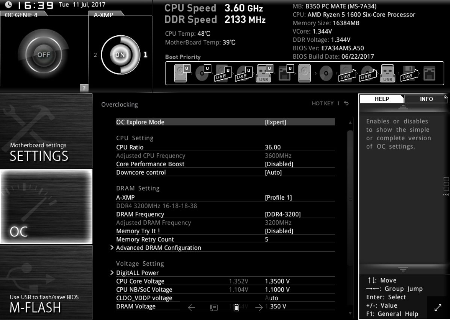Image resolution: width=450 pixels, height=320 pixels.
Task: Expand Advanced DRAM Configuration submenu
Action: pos(222,247)
